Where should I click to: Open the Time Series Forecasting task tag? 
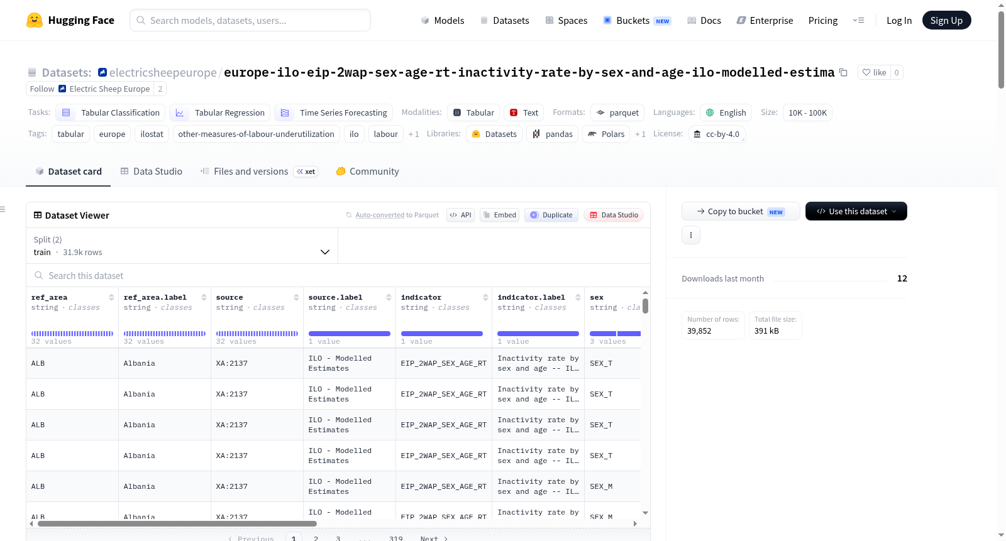[x=334, y=112]
